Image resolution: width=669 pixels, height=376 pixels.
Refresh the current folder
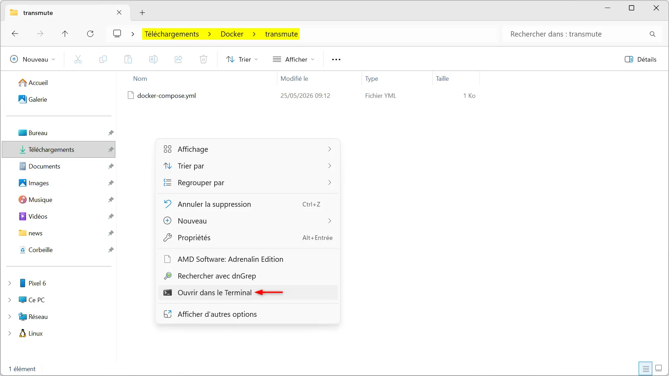pos(90,34)
